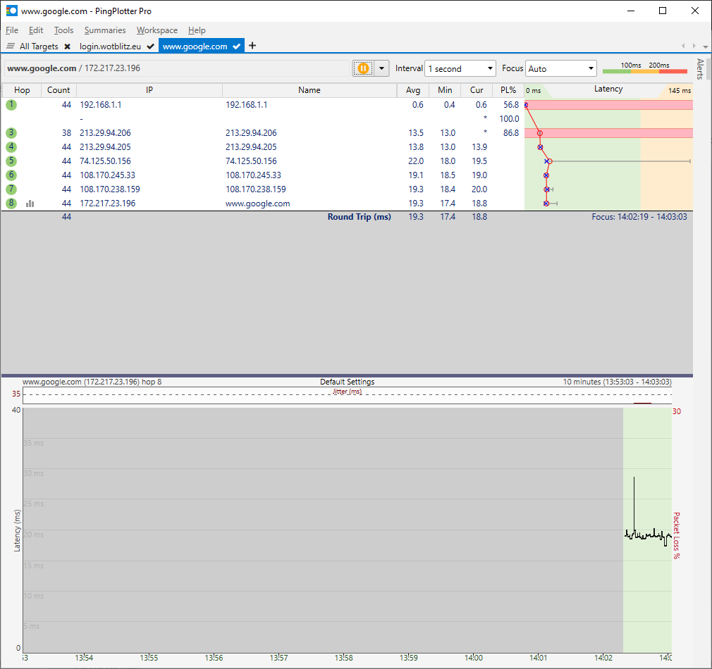Click the checkmark on www.google.com tab
This screenshot has height=669, width=712.
(x=237, y=46)
